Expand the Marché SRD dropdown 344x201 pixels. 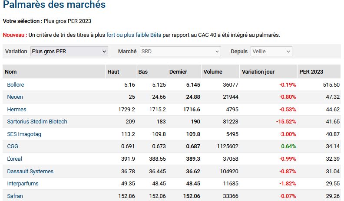coord(180,52)
